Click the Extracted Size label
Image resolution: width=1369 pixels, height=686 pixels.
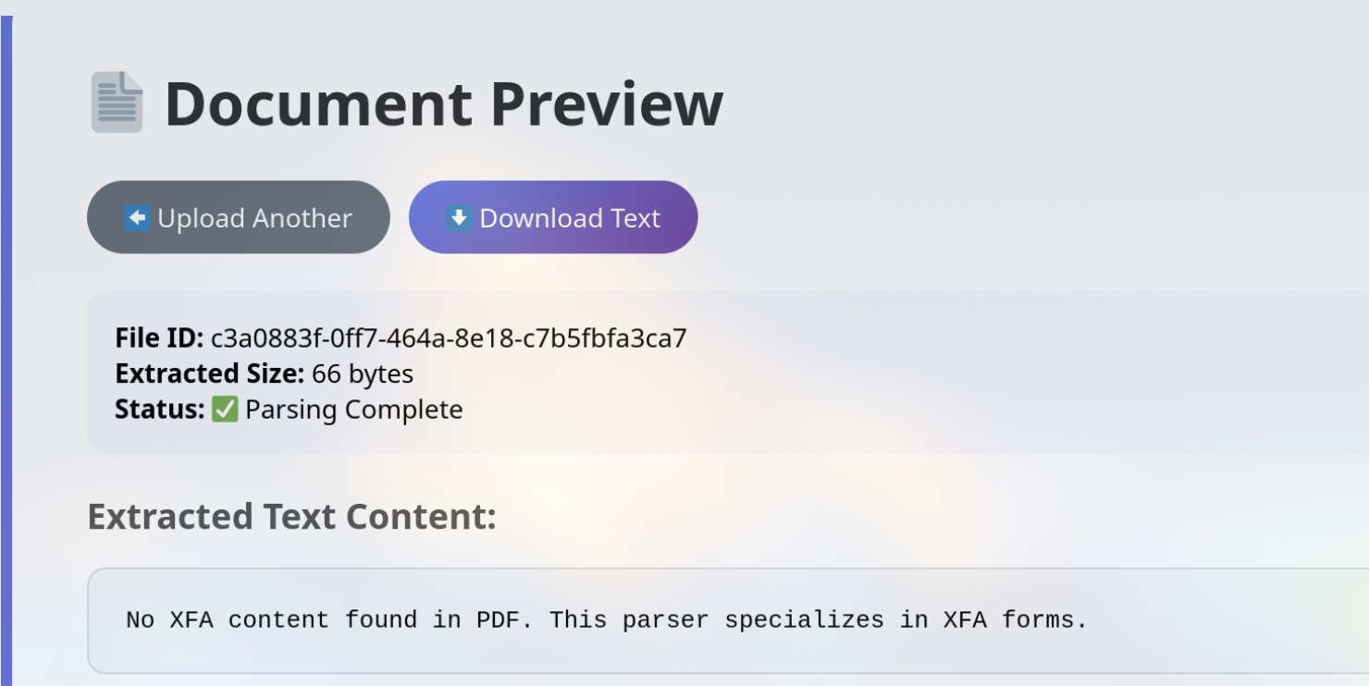209,374
